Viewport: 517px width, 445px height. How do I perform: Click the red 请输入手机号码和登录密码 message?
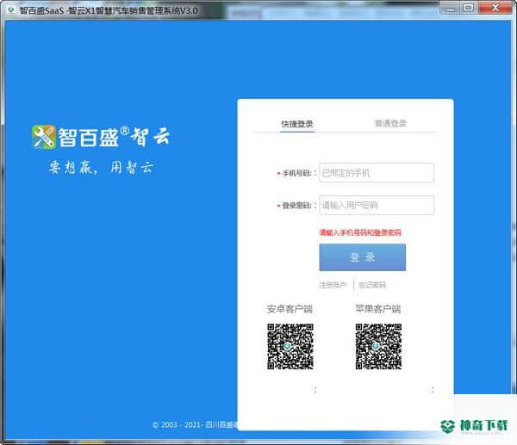click(360, 232)
